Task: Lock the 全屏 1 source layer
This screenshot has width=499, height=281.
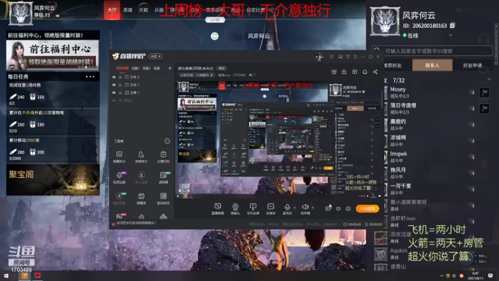Action: [x=120, y=92]
